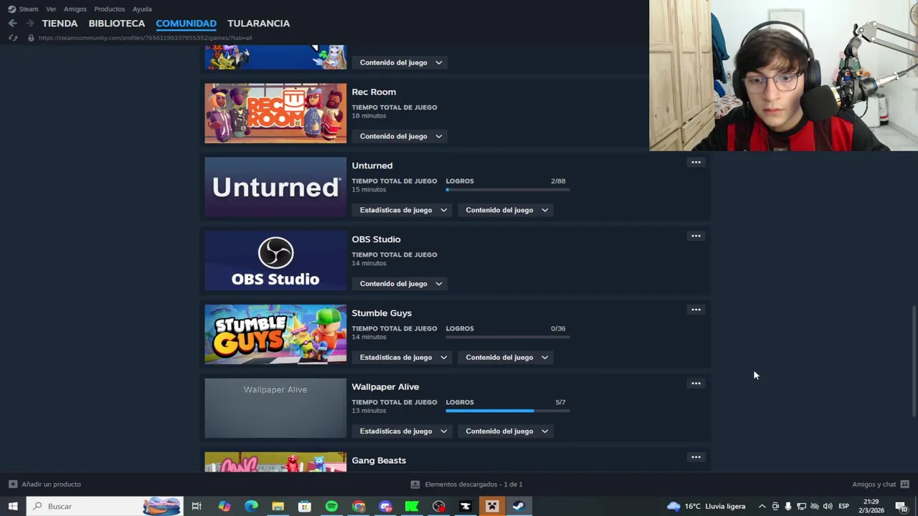Show hidden system tray icons

pos(762,506)
